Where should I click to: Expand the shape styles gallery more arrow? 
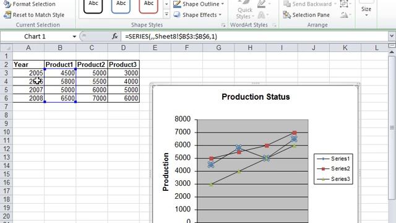click(x=166, y=14)
